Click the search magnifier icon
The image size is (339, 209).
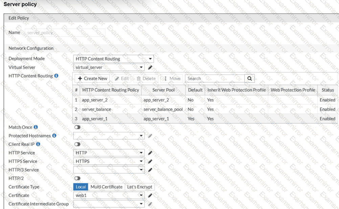coord(249,78)
